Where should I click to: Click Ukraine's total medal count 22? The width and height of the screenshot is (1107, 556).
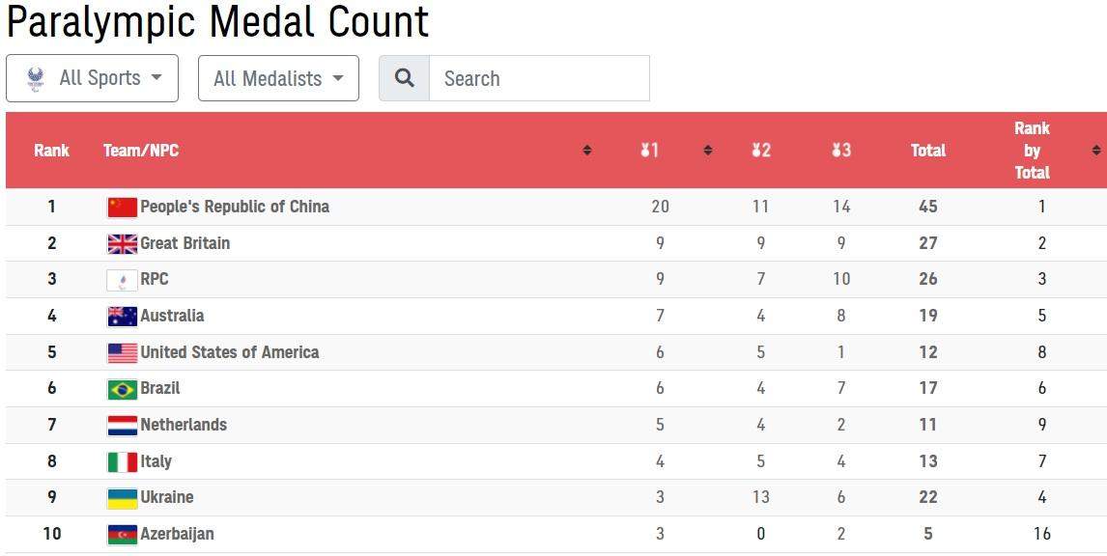(927, 497)
